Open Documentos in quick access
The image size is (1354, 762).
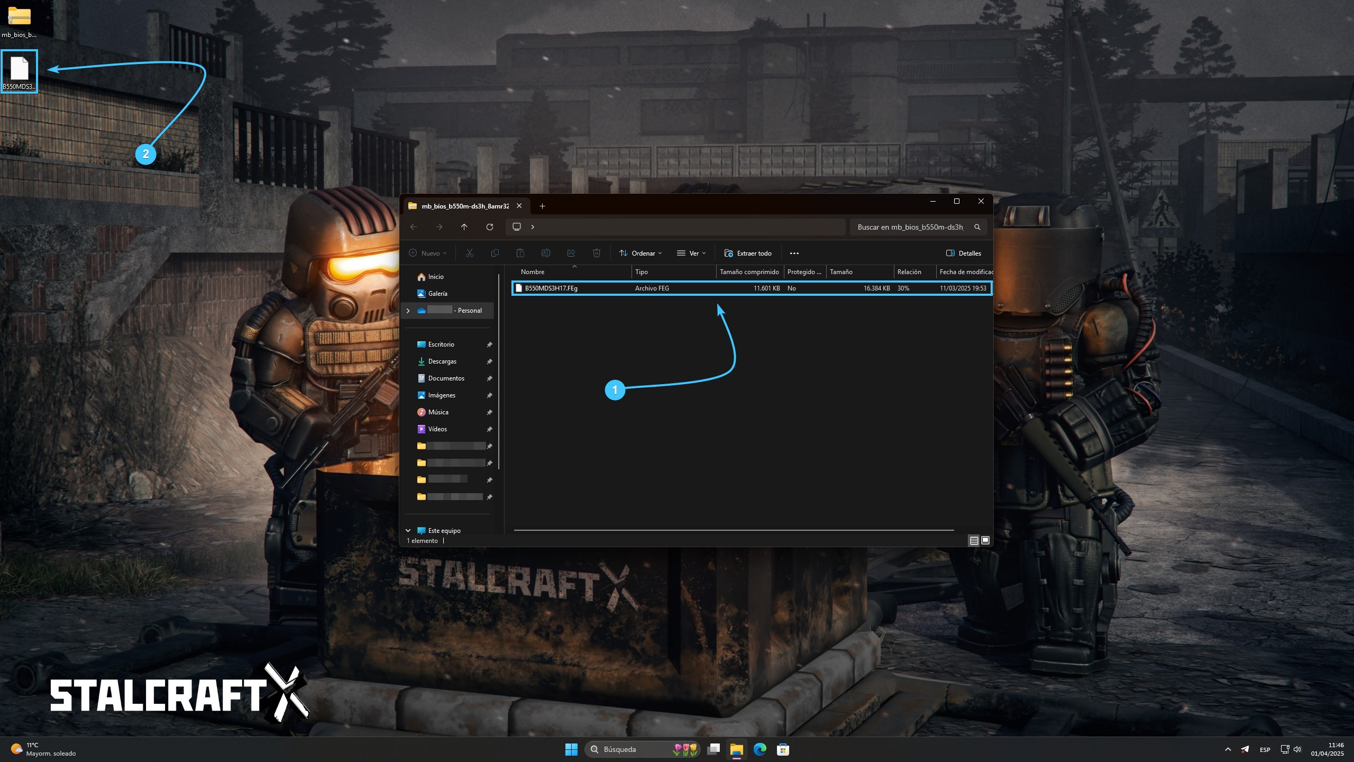pyautogui.click(x=446, y=378)
